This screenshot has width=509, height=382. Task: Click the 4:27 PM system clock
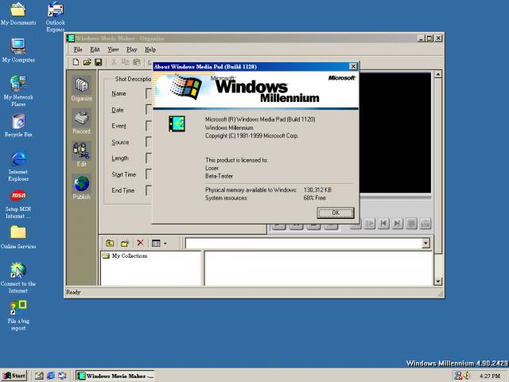click(490, 376)
